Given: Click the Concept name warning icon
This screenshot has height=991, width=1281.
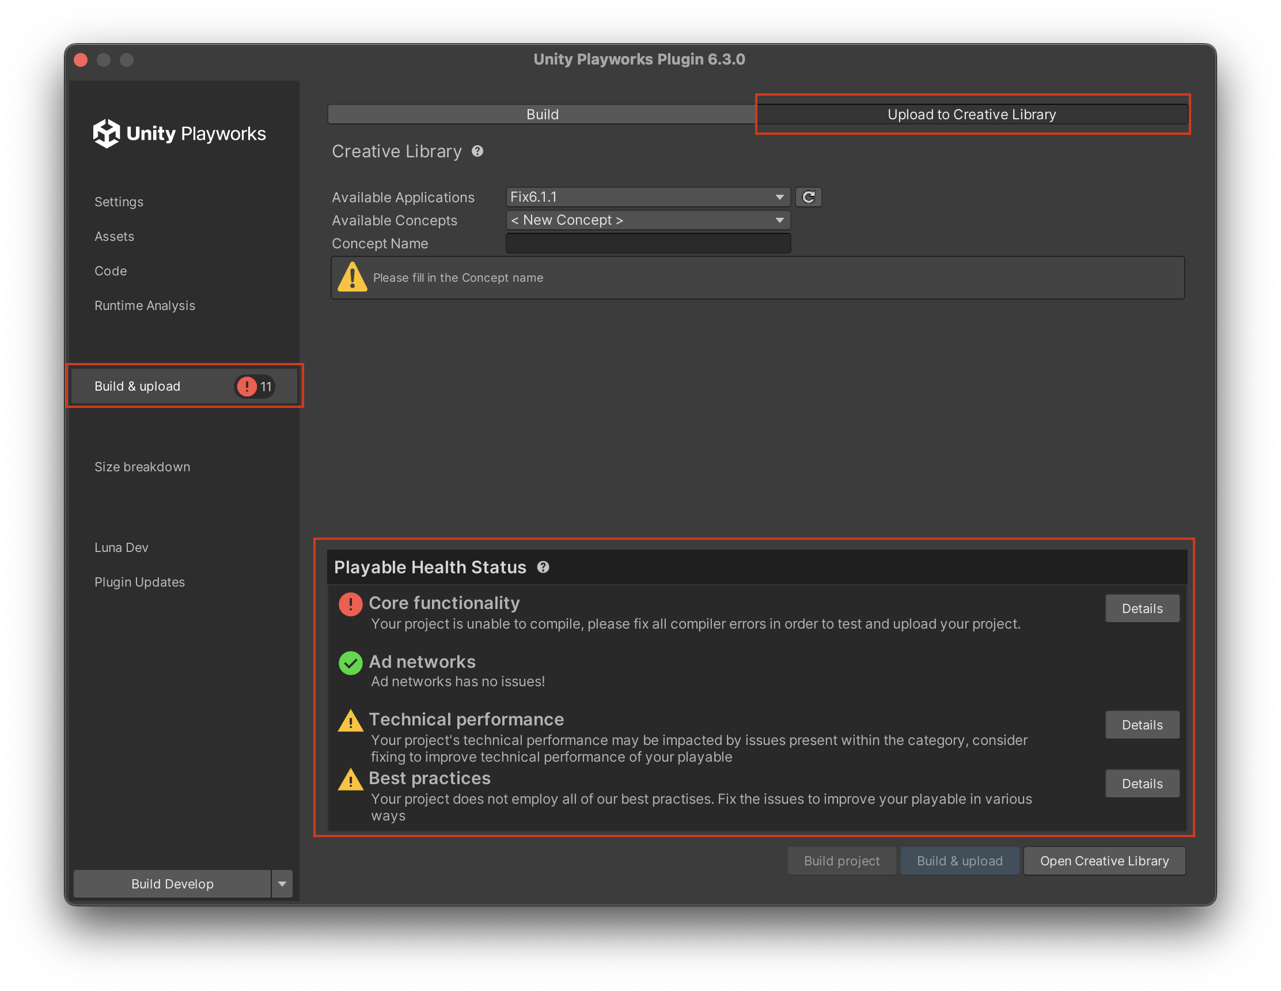Looking at the screenshot, I should [352, 277].
